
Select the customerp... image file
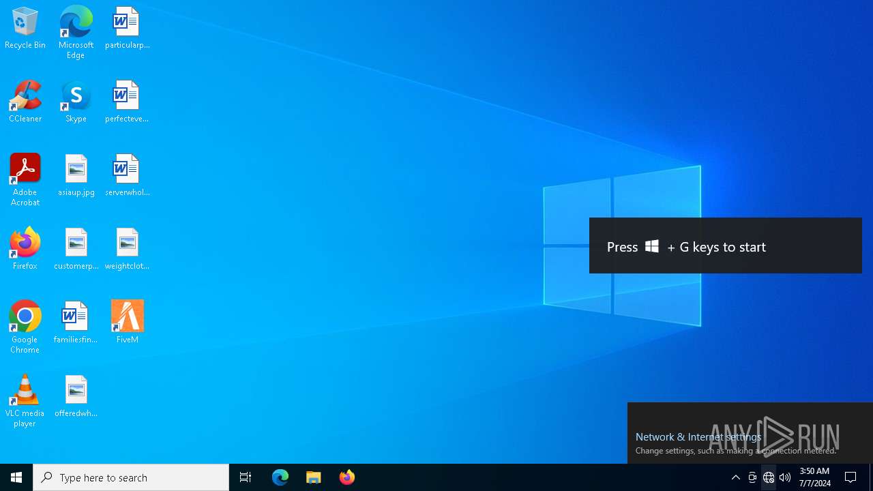76,250
